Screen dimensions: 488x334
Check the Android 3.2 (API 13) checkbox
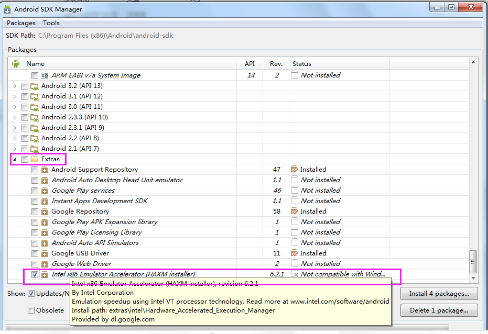point(25,86)
